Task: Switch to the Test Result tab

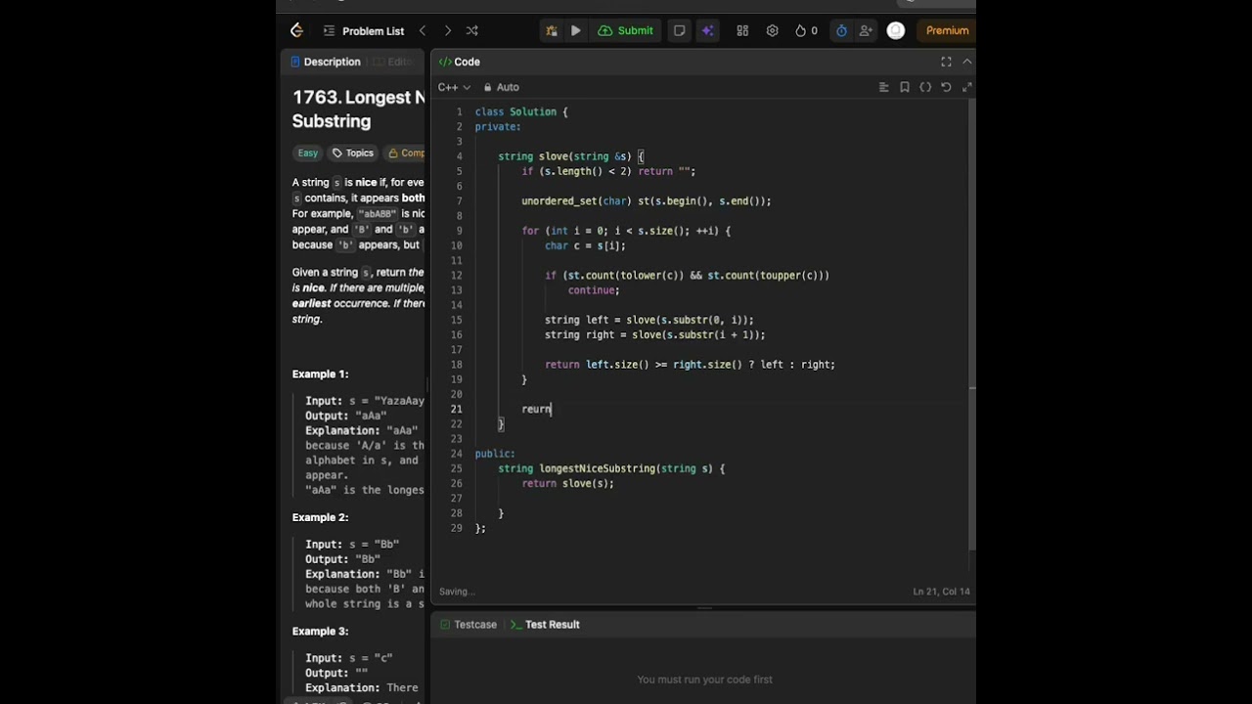Action: (x=546, y=624)
